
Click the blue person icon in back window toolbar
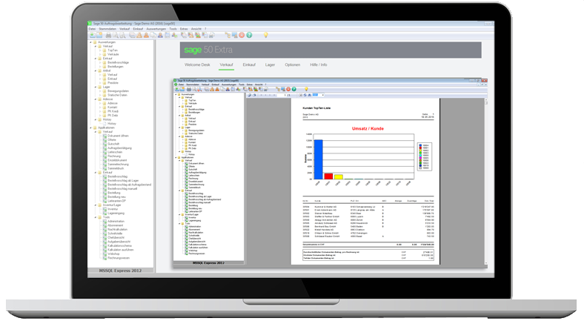click(160, 35)
